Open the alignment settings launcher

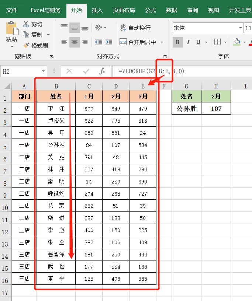165,57
